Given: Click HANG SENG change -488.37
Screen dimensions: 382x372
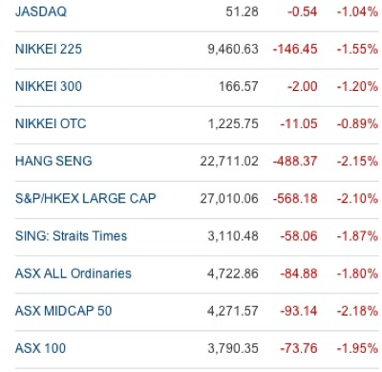Looking at the screenshot, I should (x=295, y=161).
